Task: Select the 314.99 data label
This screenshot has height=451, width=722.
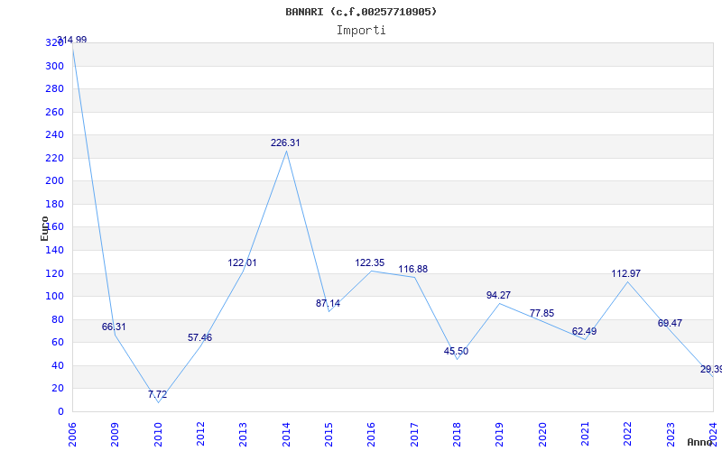Action: [x=72, y=40]
